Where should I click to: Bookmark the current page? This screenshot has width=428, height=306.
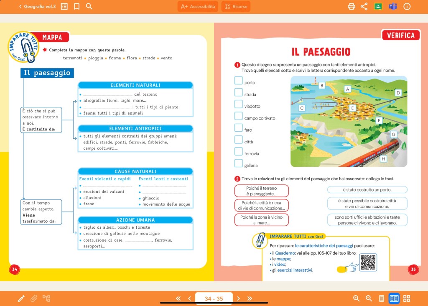click(x=76, y=6)
